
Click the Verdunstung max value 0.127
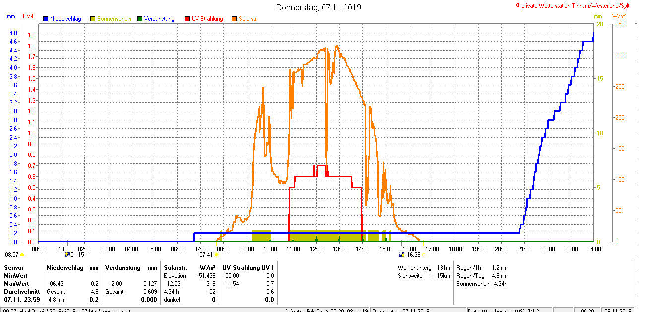[x=150, y=284]
